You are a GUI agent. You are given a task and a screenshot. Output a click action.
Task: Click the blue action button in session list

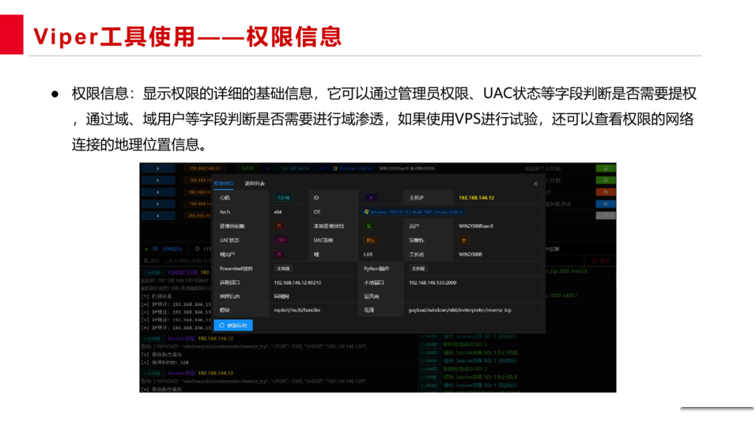(x=605, y=204)
